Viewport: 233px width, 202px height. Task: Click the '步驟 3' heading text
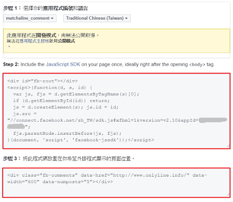[10, 159]
